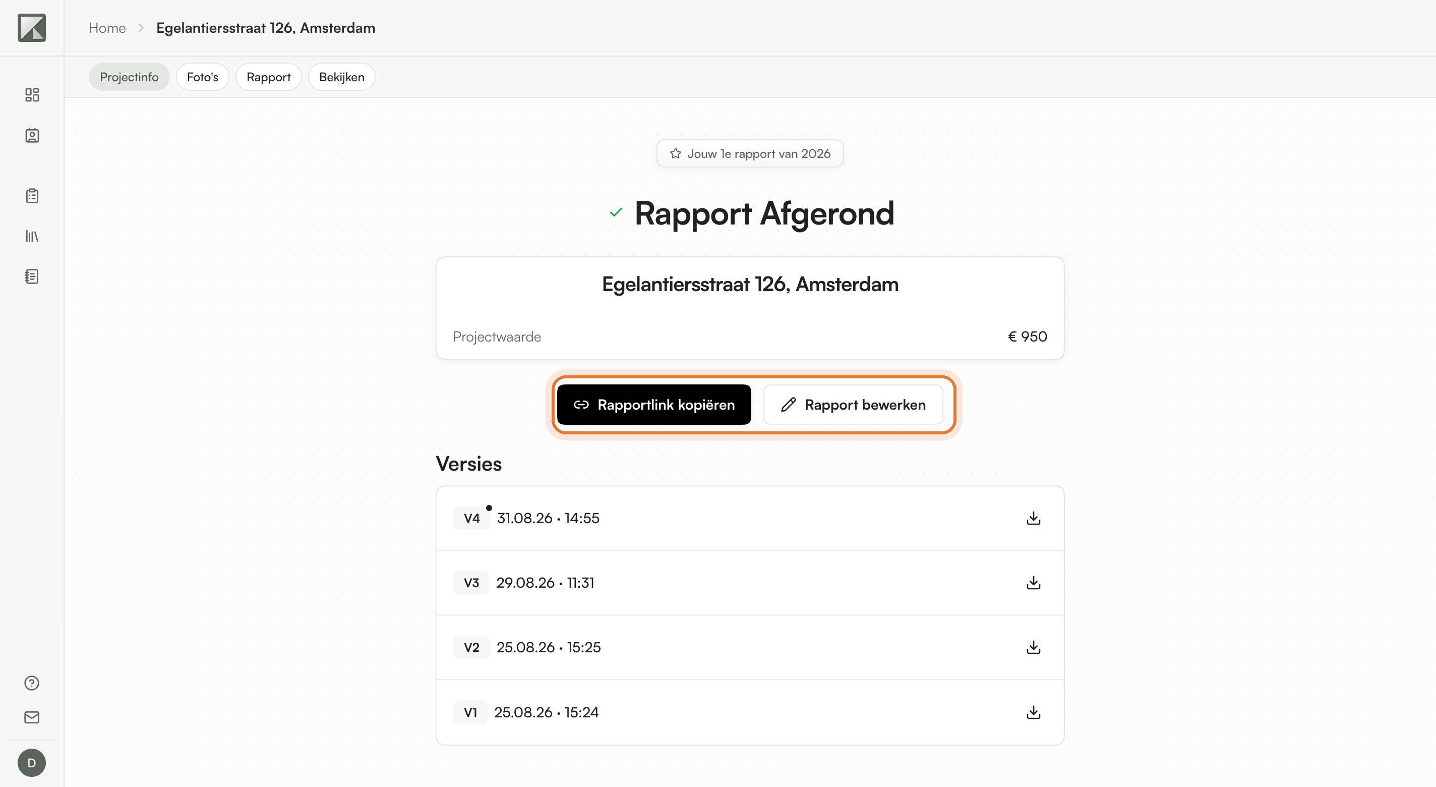Screen dimensions: 1436x787
Task: Click the € 950 project value
Action: [x=1028, y=337]
